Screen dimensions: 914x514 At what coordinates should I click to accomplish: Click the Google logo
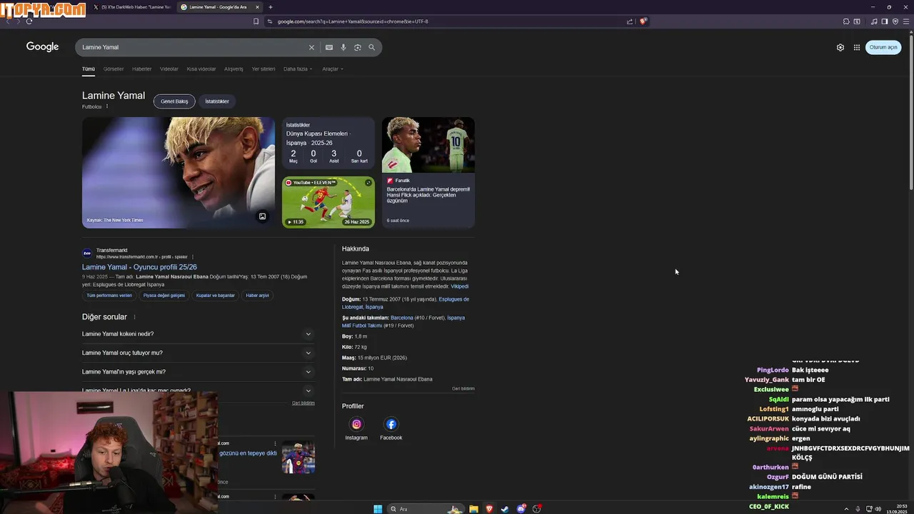(x=42, y=47)
